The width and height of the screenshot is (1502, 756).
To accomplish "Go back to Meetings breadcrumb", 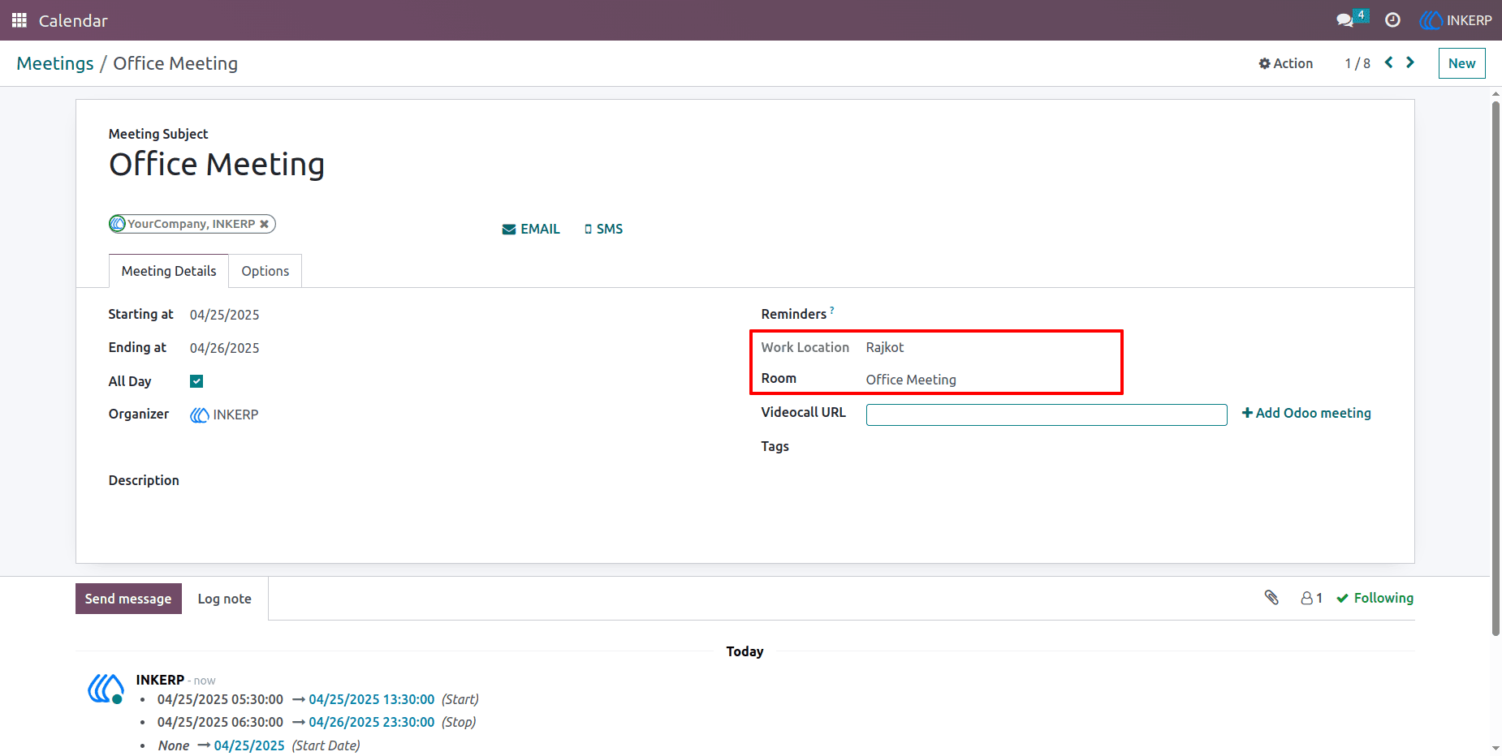I will (55, 63).
